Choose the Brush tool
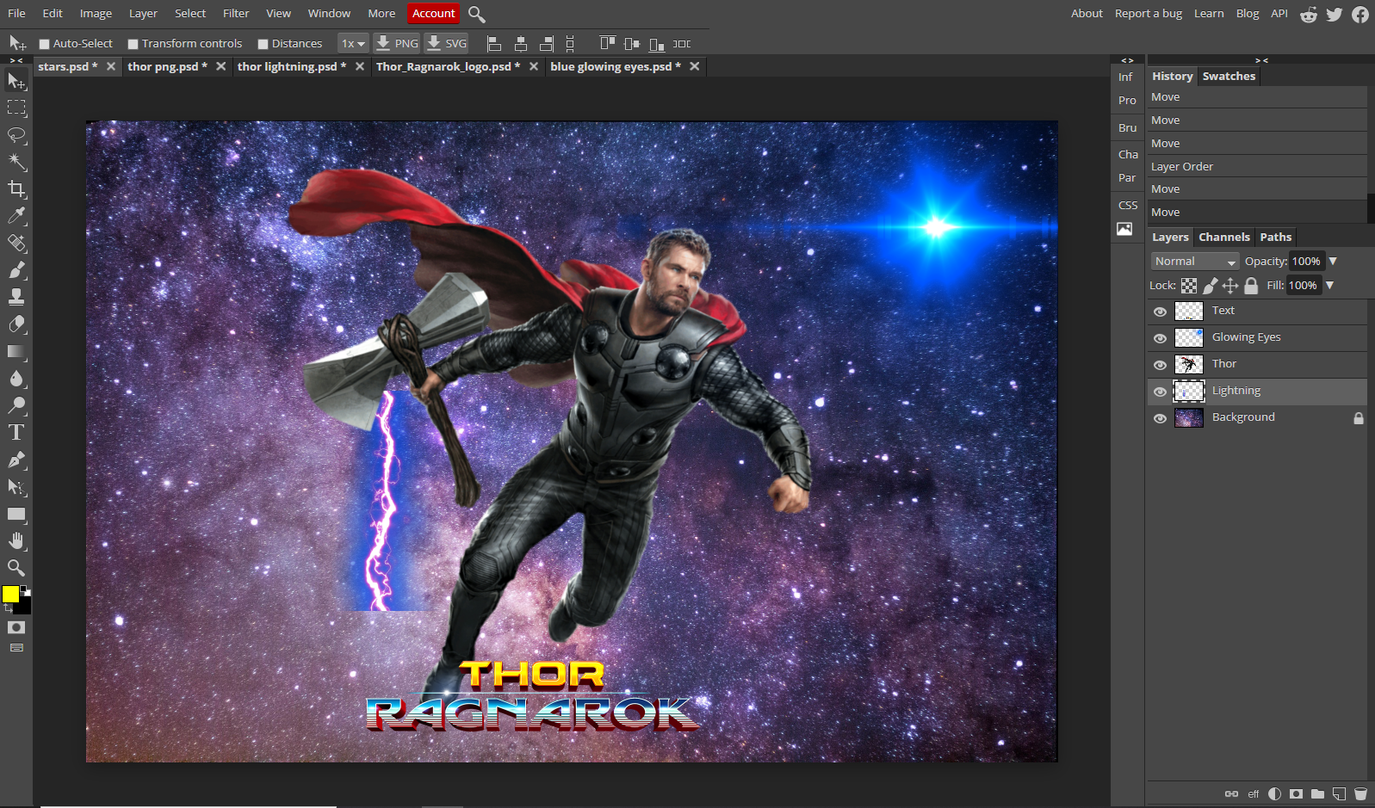 tap(16, 270)
